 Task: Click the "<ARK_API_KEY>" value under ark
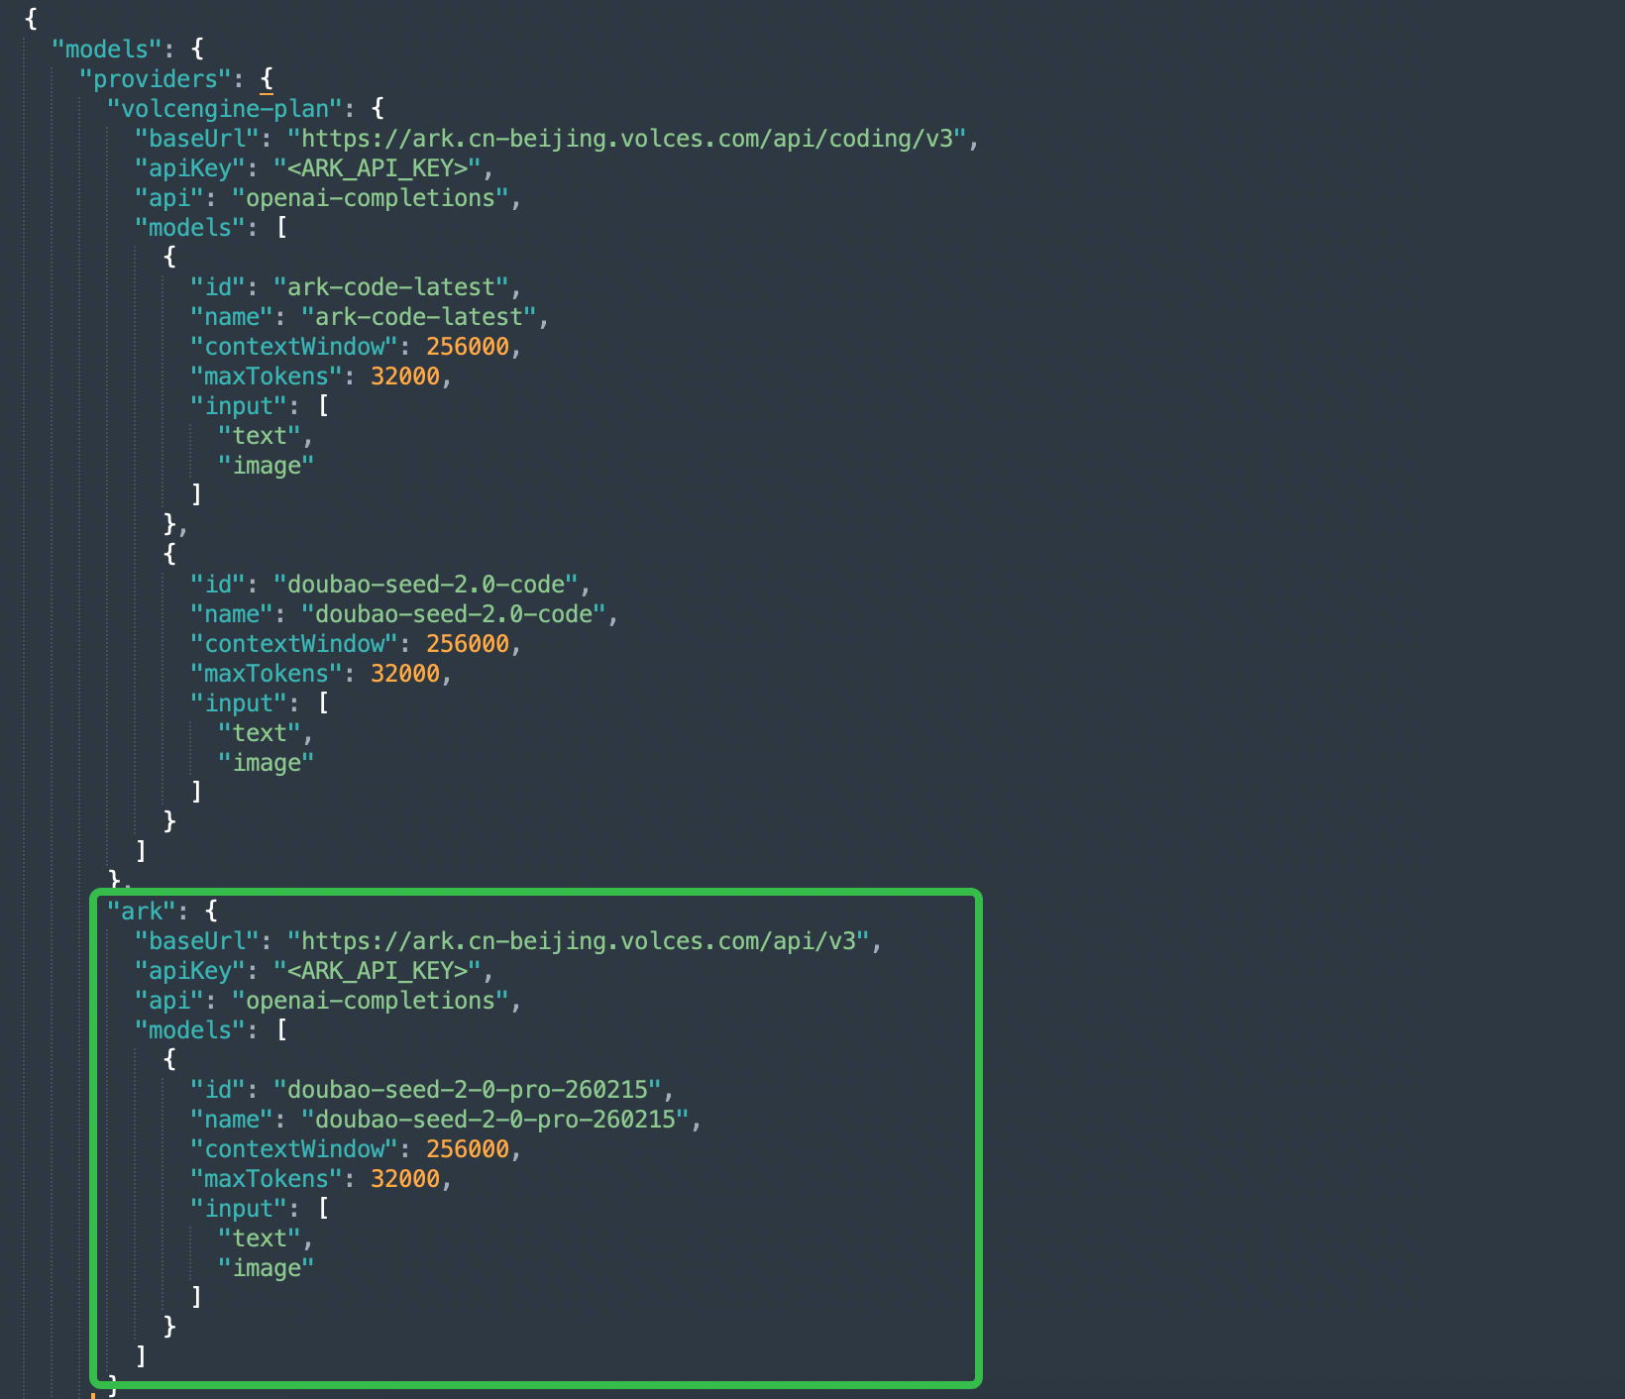pyautogui.click(x=377, y=971)
